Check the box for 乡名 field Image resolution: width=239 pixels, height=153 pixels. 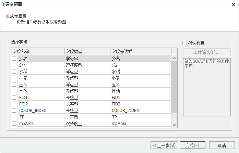14,59
